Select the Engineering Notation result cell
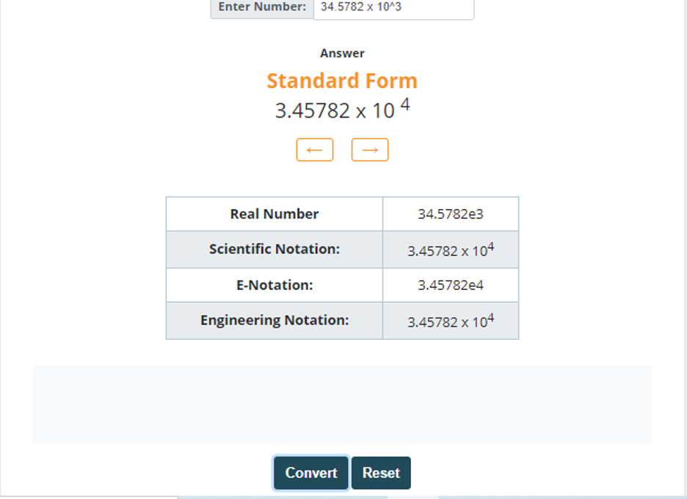This screenshot has width=687, height=499. [450, 320]
